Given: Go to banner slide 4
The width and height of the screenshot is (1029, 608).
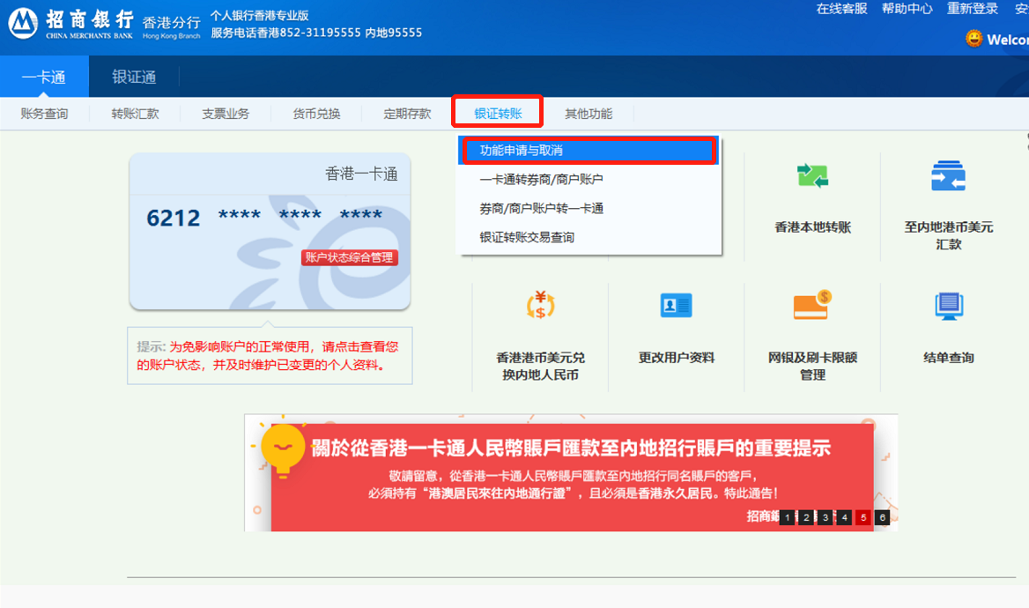Looking at the screenshot, I should (844, 517).
